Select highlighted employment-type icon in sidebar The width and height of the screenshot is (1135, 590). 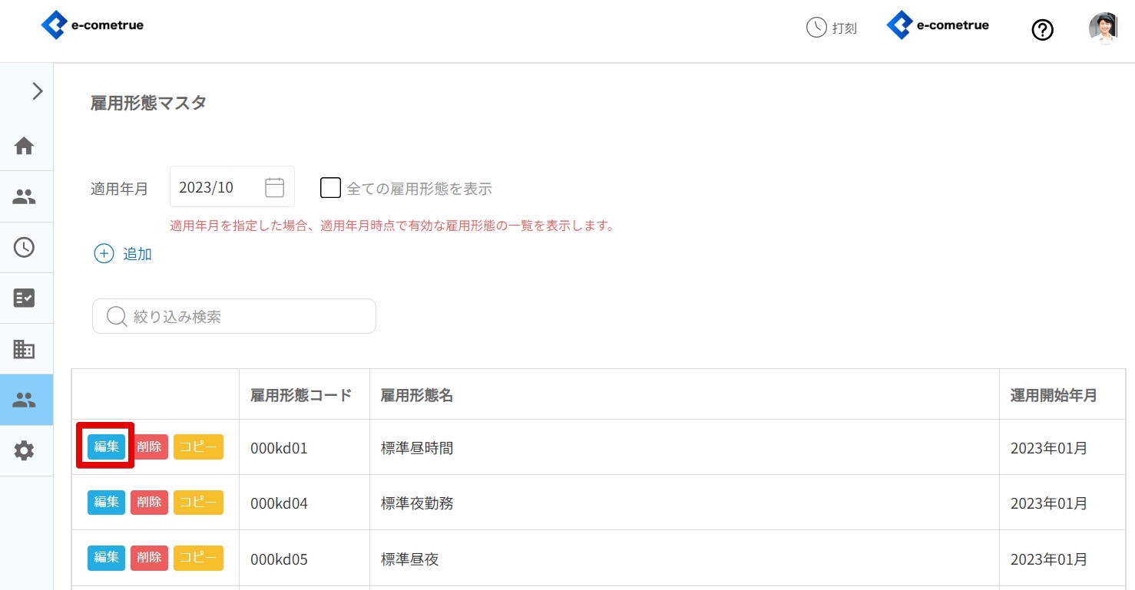click(25, 400)
